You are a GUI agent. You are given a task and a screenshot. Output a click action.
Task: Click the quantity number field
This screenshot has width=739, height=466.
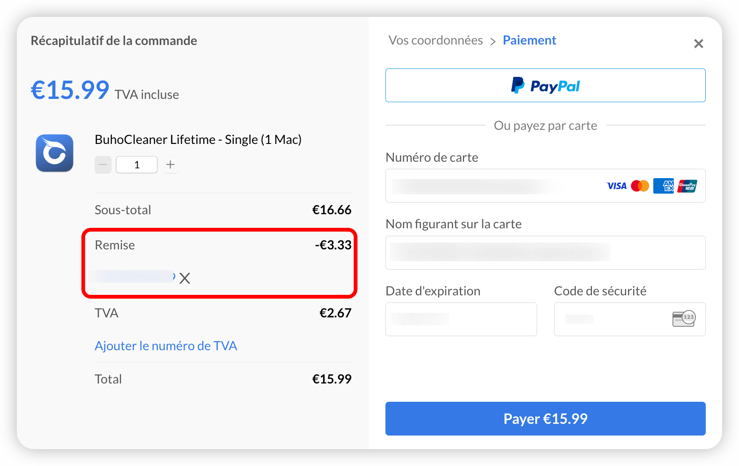(x=137, y=165)
